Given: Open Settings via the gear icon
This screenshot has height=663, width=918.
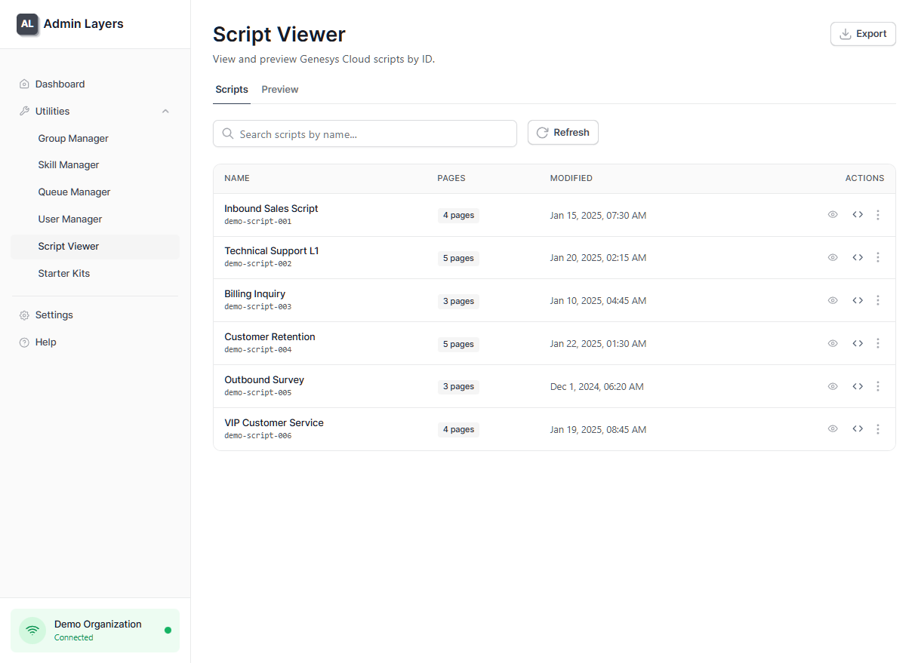Looking at the screenshot, I should [26, 315].
